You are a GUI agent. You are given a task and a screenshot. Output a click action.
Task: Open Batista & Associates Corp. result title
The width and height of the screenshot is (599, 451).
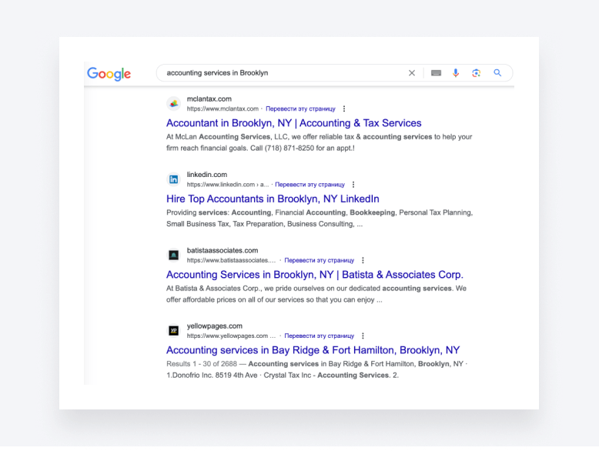314,275
